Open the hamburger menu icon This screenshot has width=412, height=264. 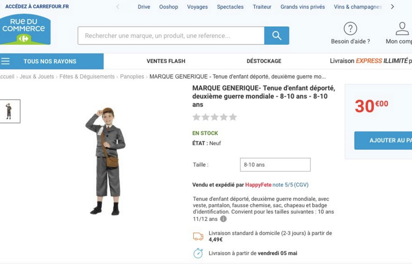point(5,61)
